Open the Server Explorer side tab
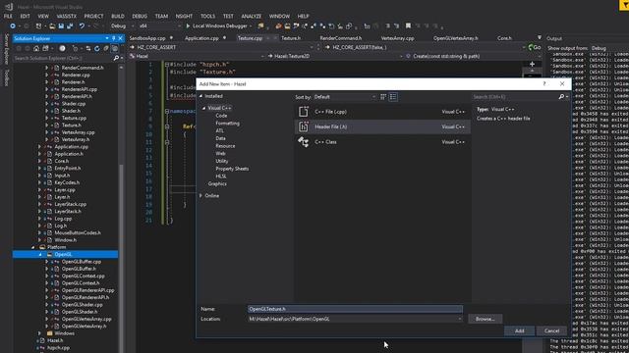The width and height of the screenshot is (629, 353). pyautogui.click(x=6, y=50)
